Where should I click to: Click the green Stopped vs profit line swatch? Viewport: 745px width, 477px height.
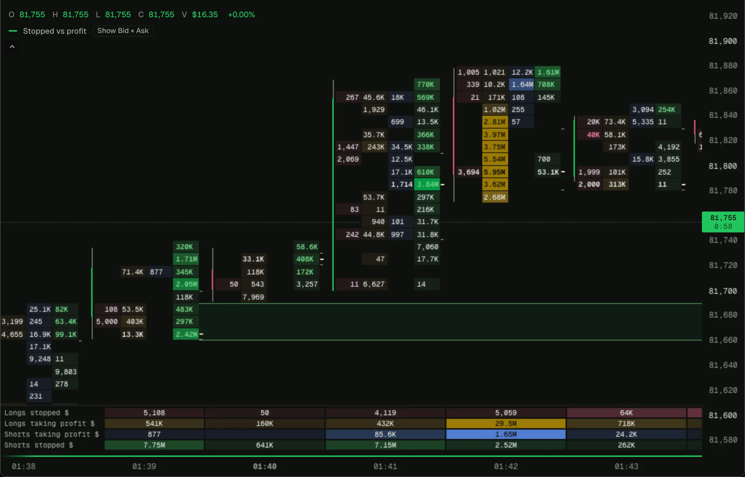[x=13, y=31]
